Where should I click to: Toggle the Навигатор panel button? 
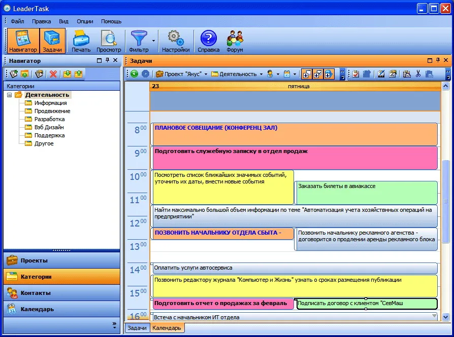coord(22,41)
